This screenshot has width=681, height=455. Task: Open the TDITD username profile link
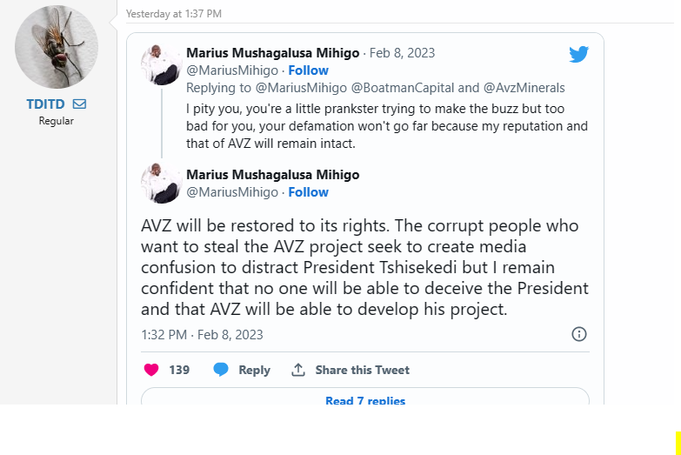click(46, 104)
